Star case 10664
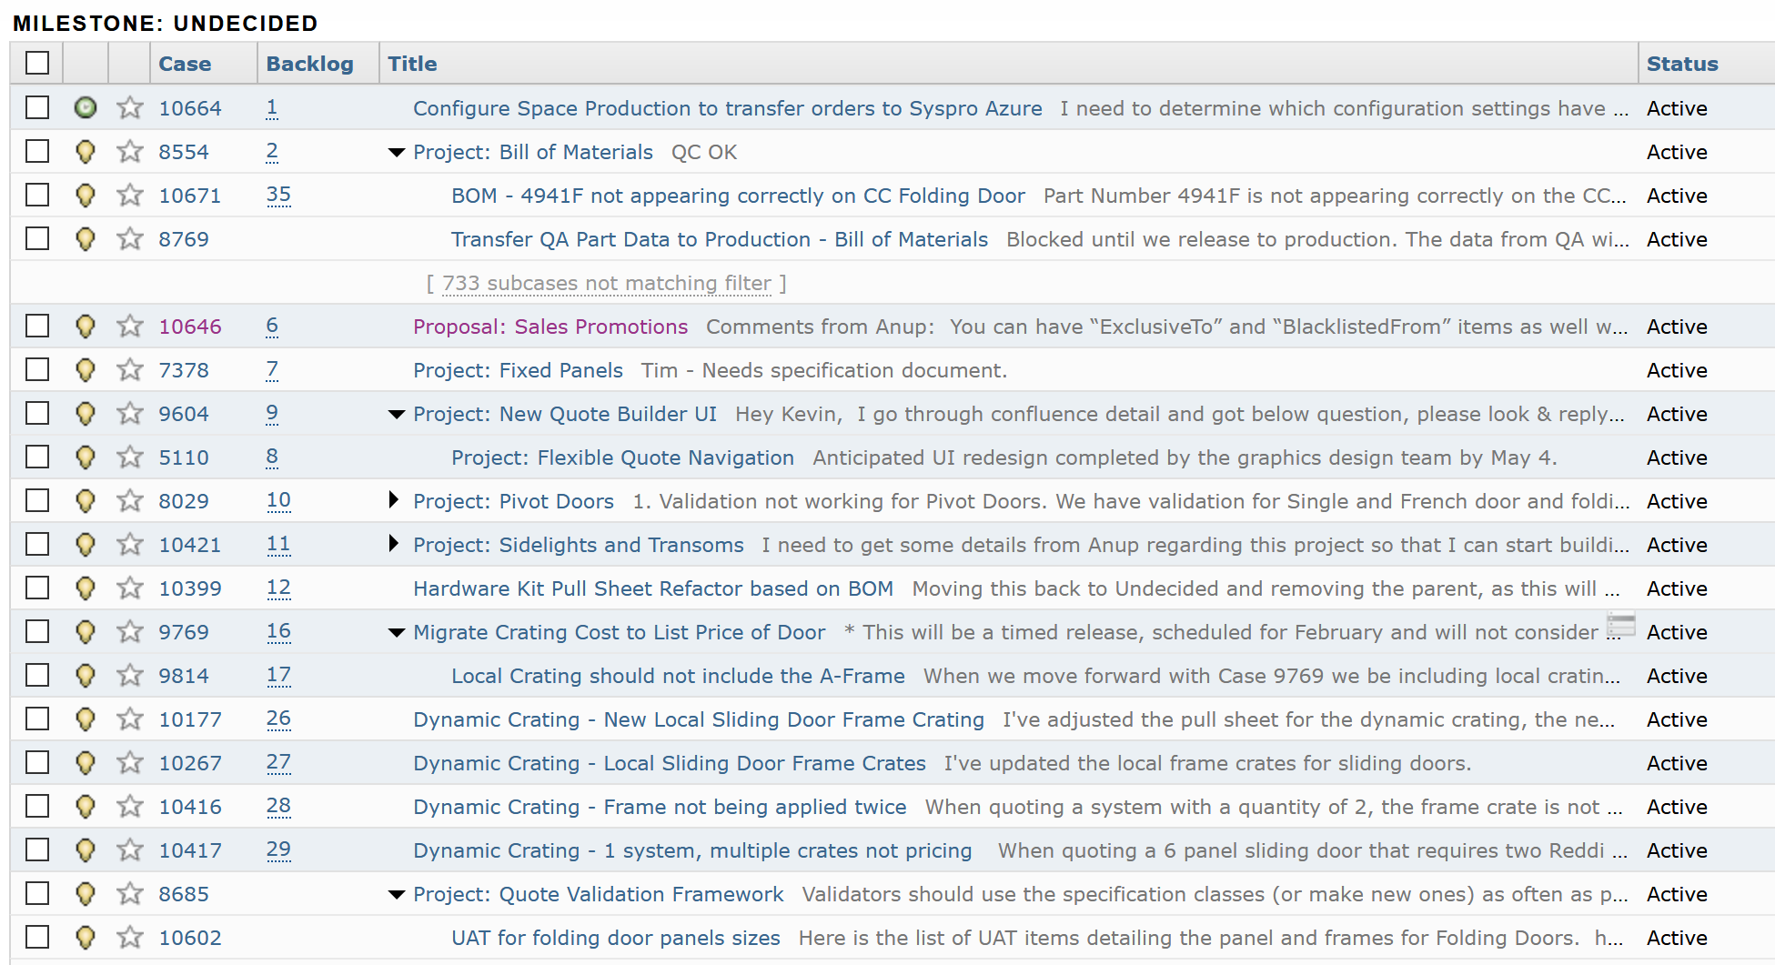 tap(130, 108)
